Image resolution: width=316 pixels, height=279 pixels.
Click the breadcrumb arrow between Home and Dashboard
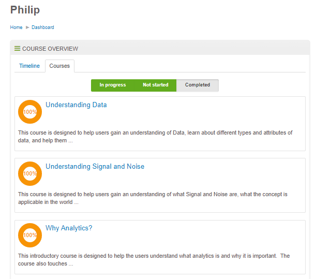pyautogui.click(x=27, y=27)
